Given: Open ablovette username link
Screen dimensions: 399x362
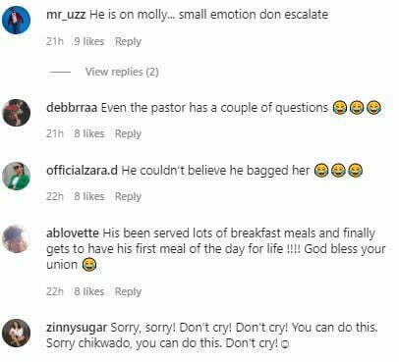Looking at the screenshot, I should click(x=73, y=233).
